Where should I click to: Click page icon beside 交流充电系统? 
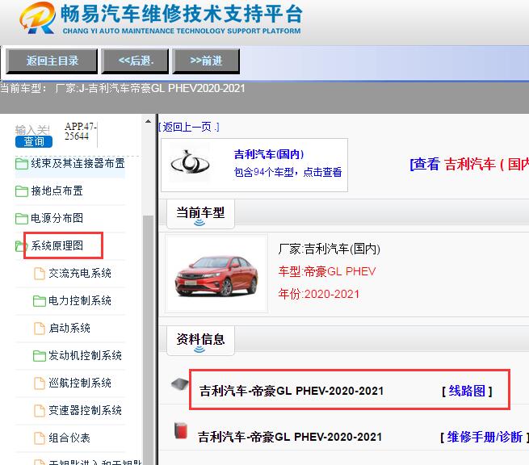pos(40,274)
